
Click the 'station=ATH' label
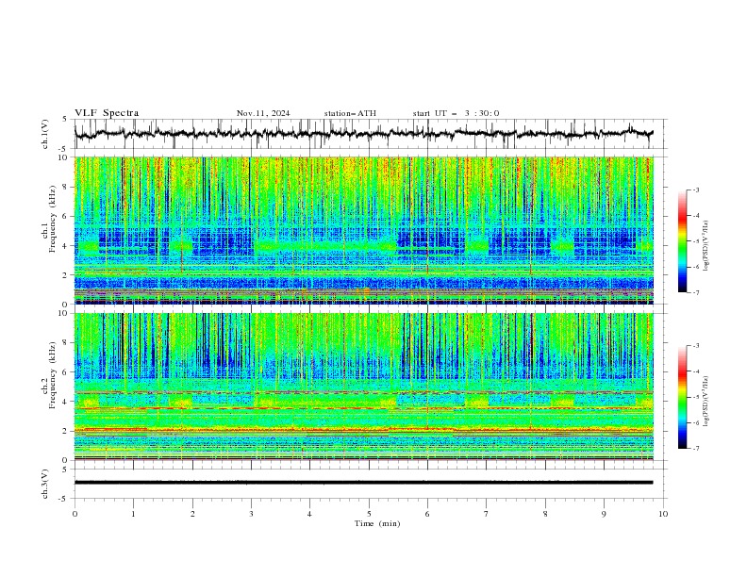(350, 113)
